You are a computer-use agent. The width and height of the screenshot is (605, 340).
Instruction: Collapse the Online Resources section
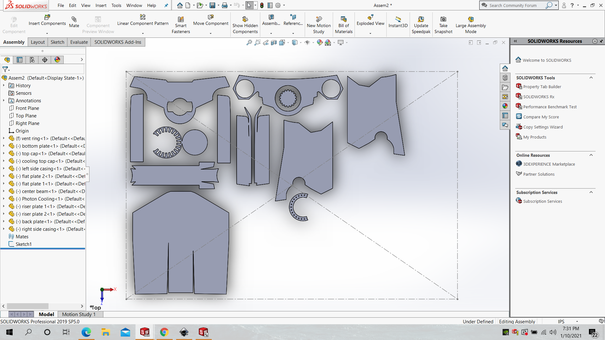click(591, 155)
